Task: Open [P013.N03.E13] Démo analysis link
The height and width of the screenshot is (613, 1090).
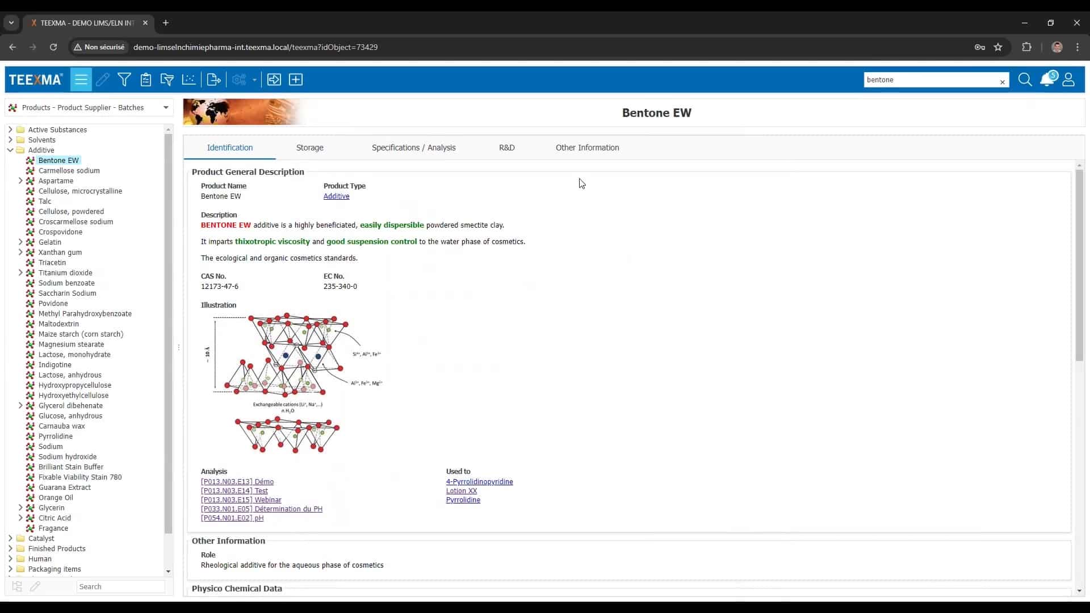Action: [237, 481]
